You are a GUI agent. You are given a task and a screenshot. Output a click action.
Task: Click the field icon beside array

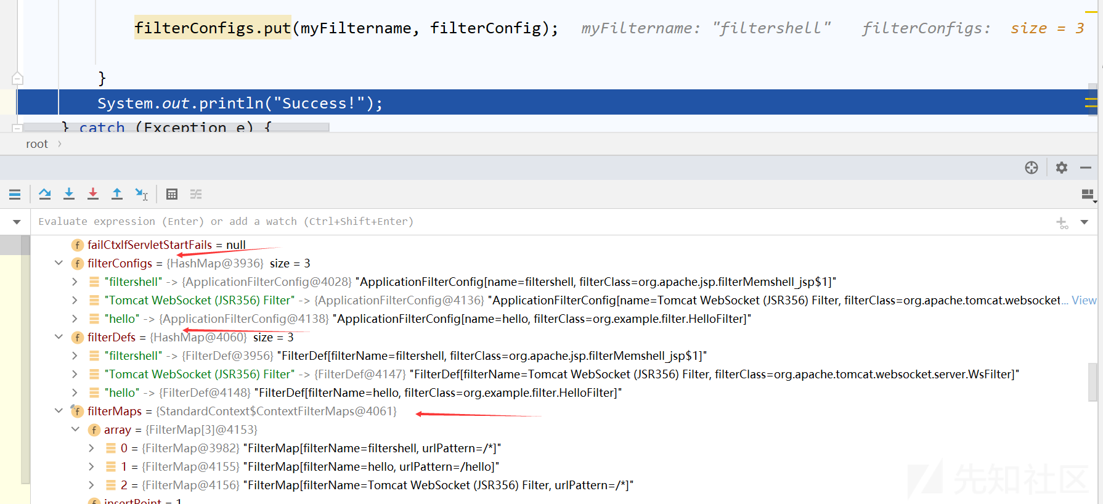[x=94, y=430]
